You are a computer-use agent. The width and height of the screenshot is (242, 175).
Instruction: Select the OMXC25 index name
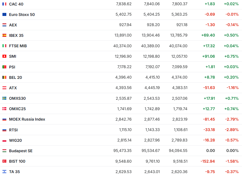[x=17, y=109]
